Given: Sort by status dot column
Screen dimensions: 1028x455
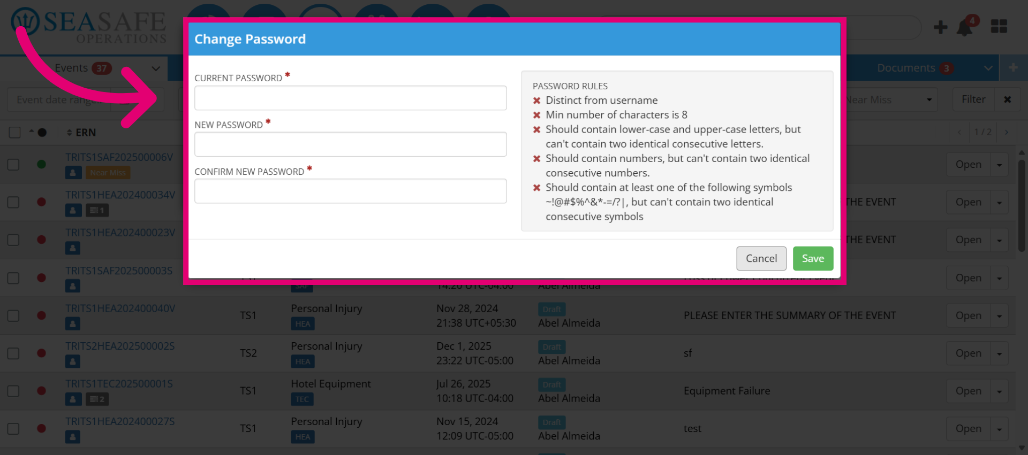Looking at the screenshot, I should point(38,132).
